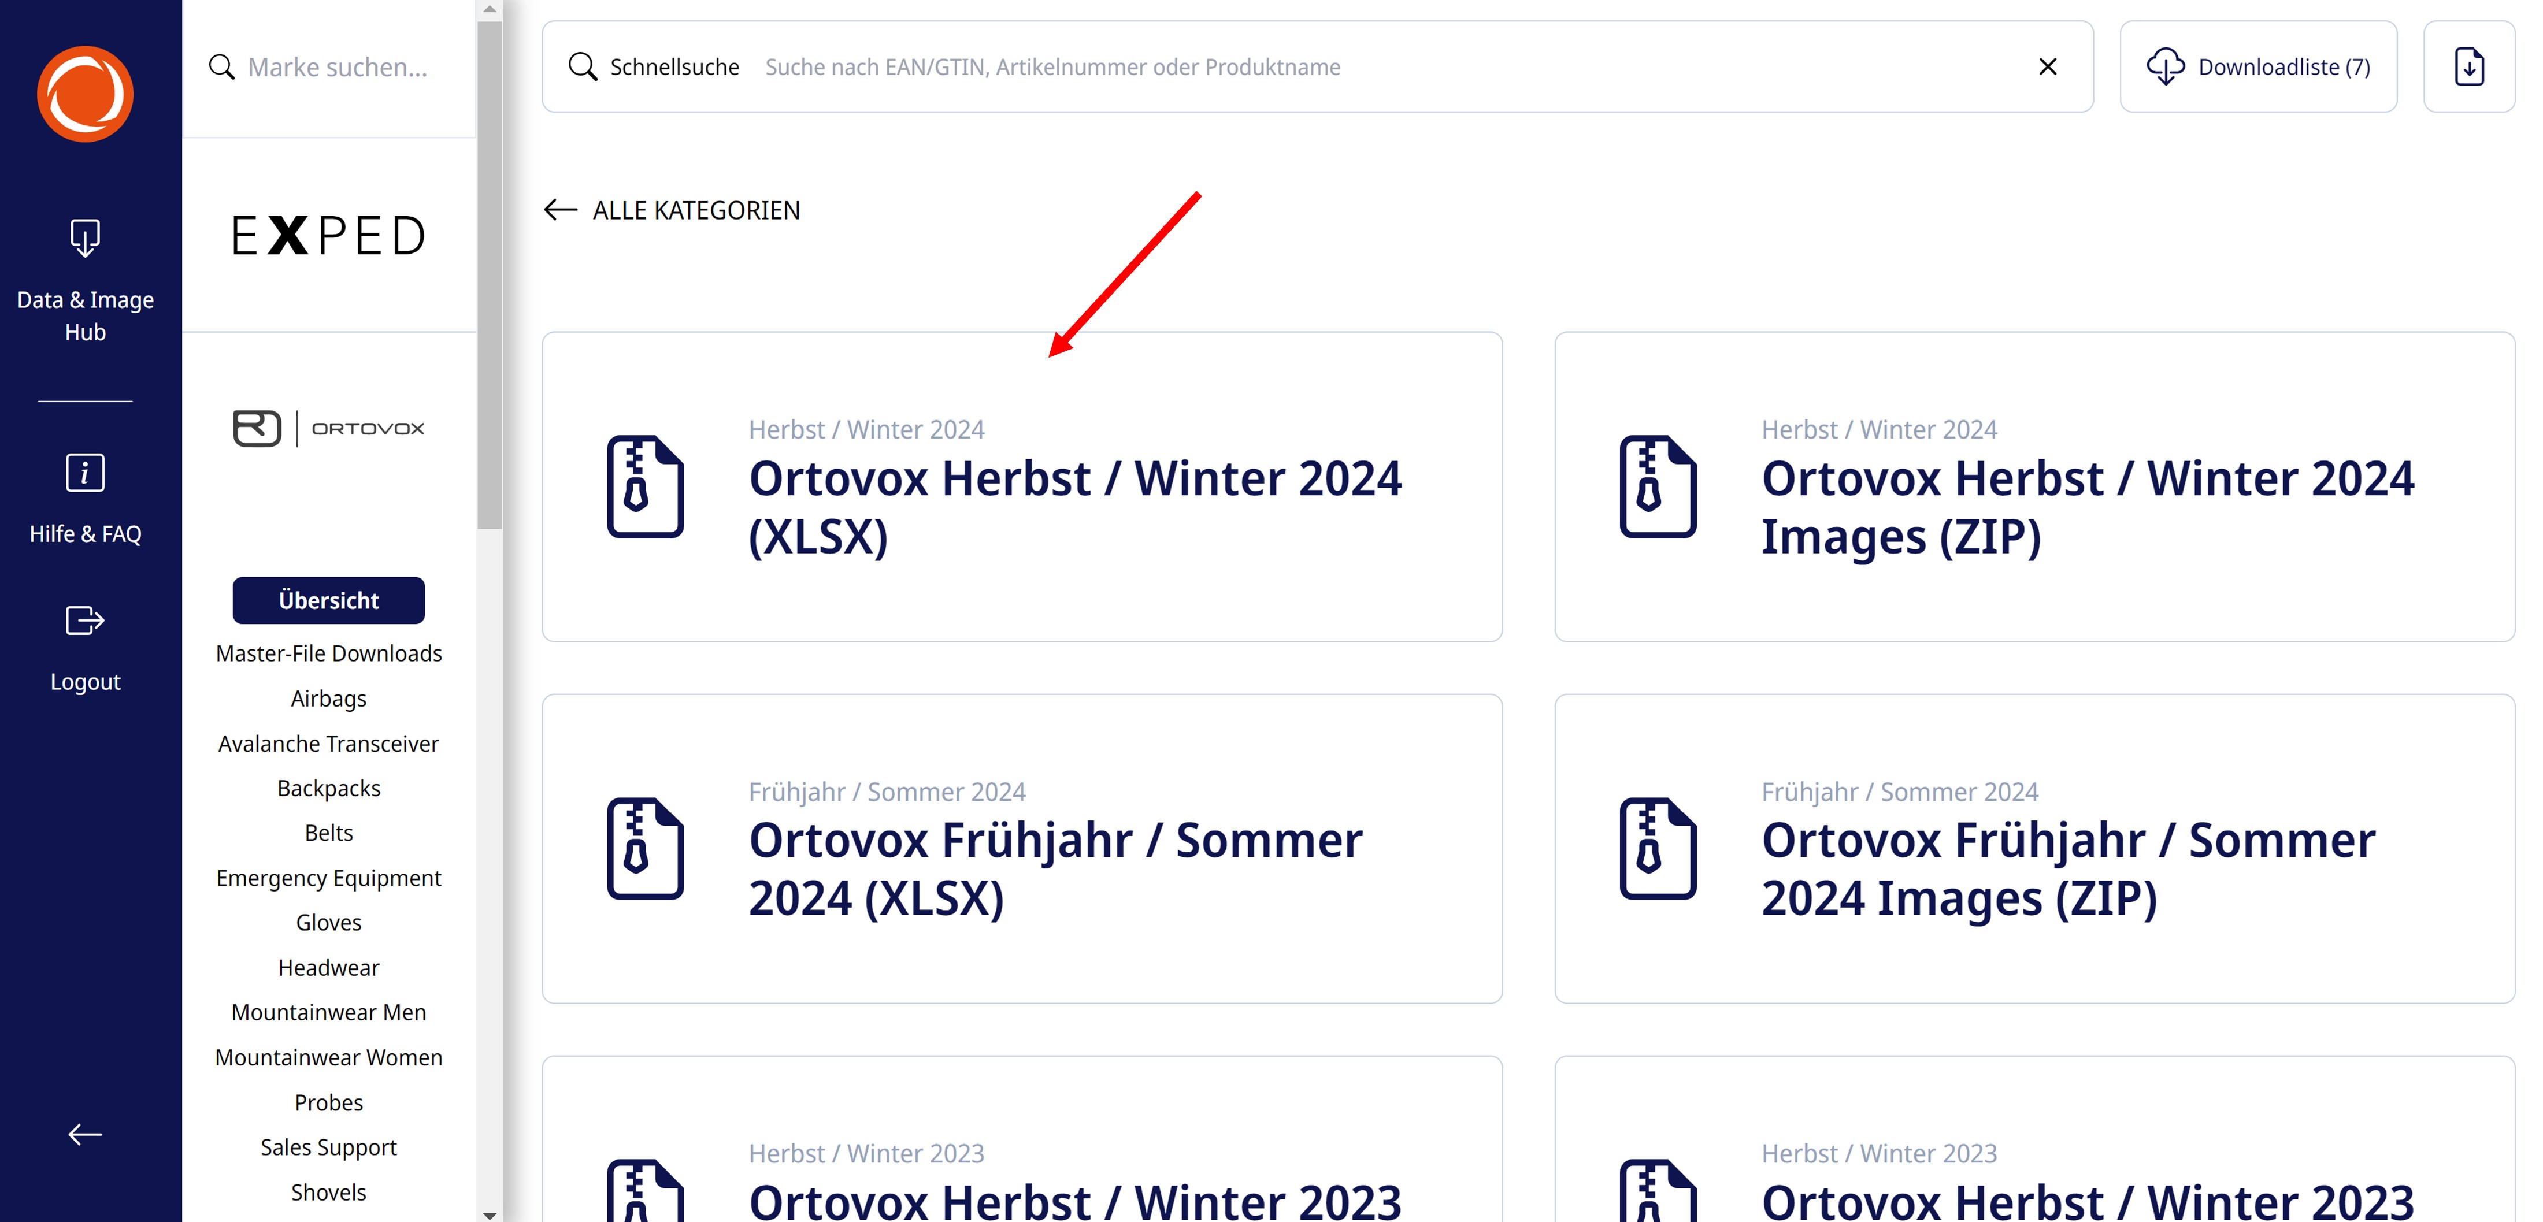Click the brand list scrollbar thumb
The height and width of the screenshot is (1222, 2543).
[490, 274]
